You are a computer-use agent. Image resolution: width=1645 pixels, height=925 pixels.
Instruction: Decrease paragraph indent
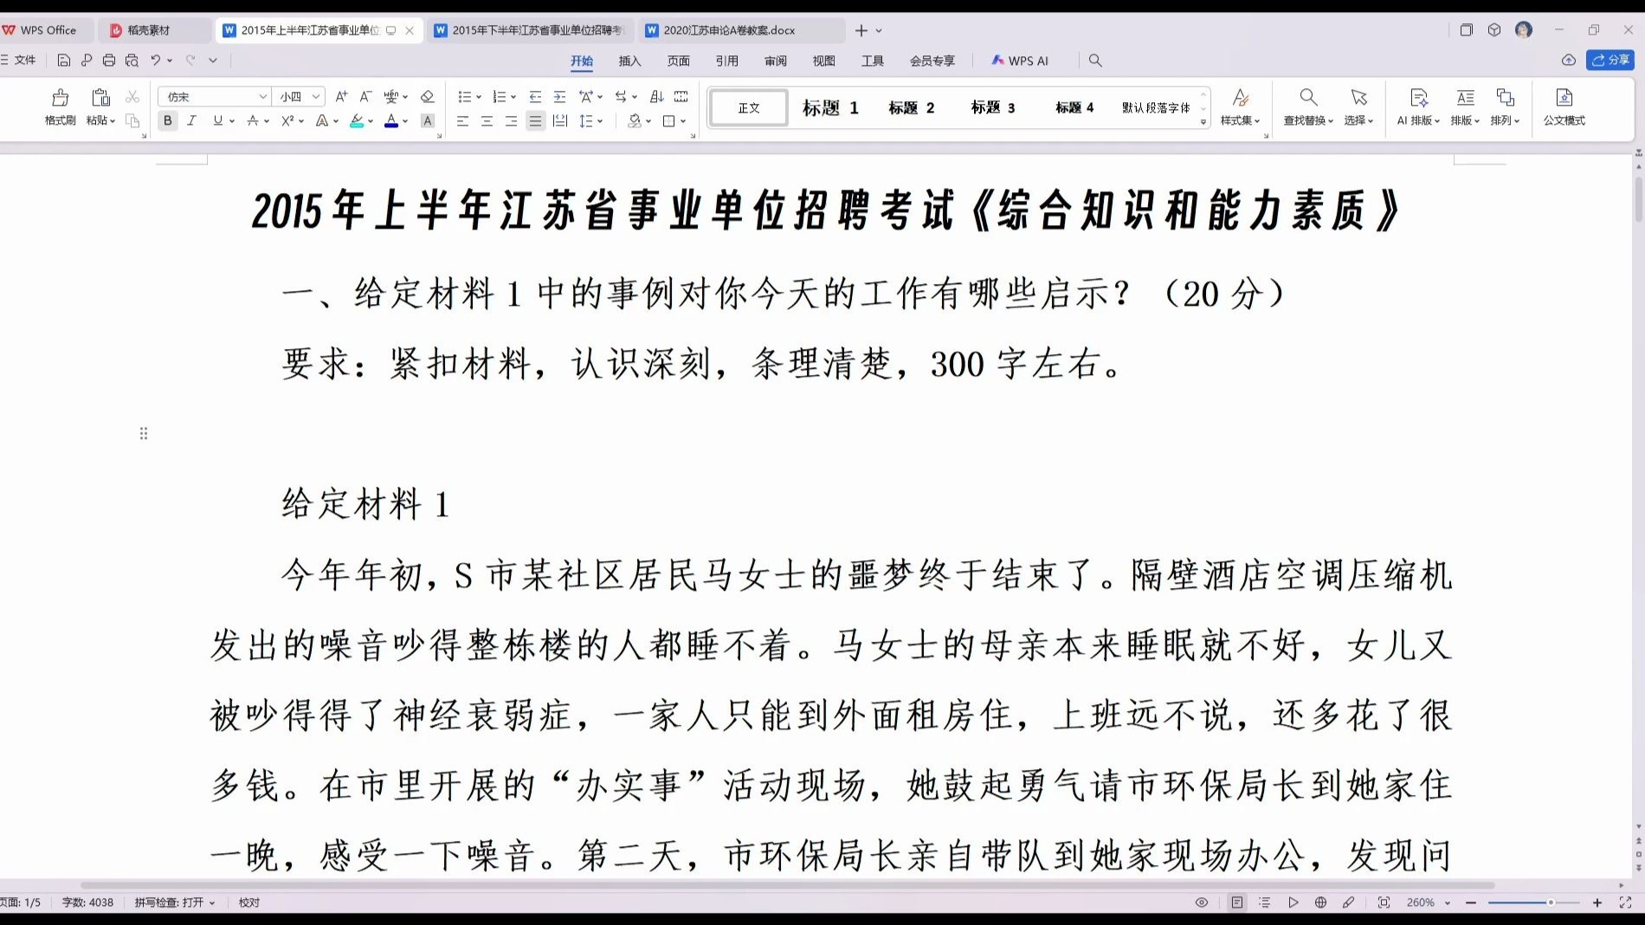click(535, 96)
